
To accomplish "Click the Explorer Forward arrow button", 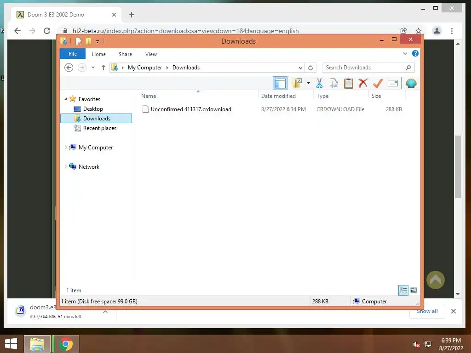I will (x=82, y=68).
